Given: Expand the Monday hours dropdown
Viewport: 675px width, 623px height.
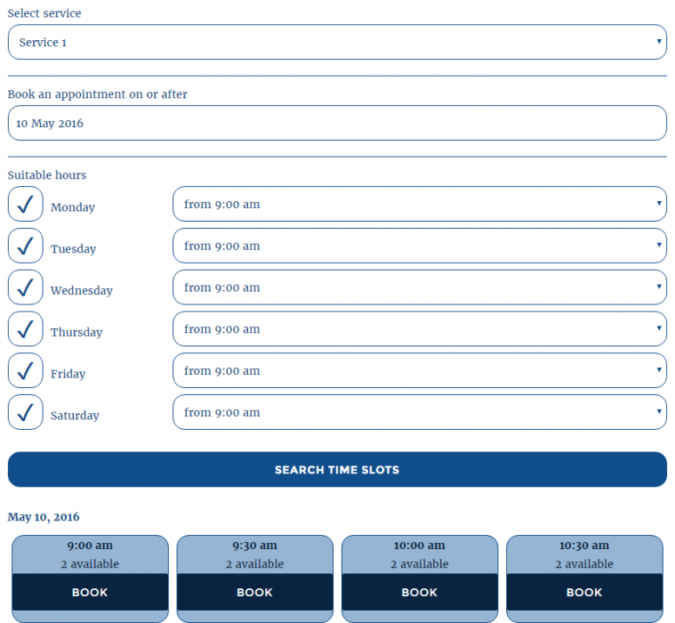Looking at the screenshot, I should (x=419, y=205).
